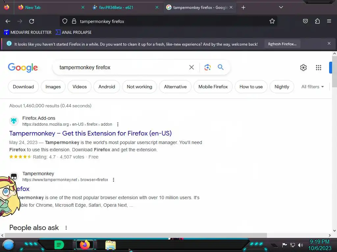Open the second bookmark in the bookmarks bar

[73, 32]
